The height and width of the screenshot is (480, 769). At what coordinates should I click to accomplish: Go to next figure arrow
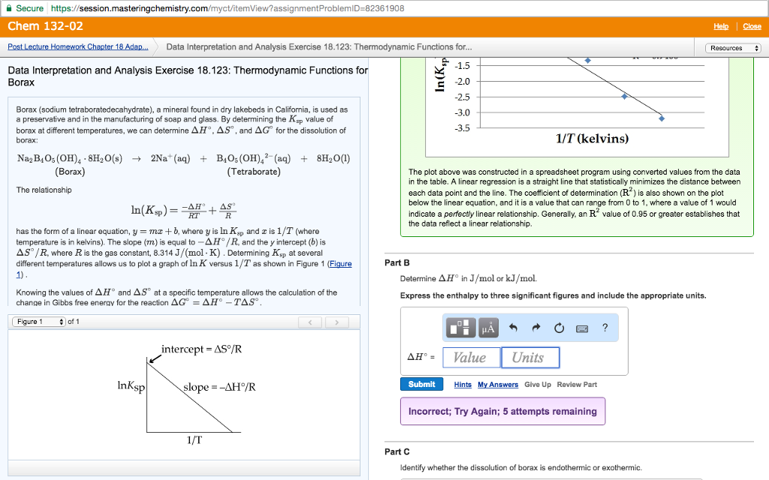pyautogui.click(x=337, y=322)
